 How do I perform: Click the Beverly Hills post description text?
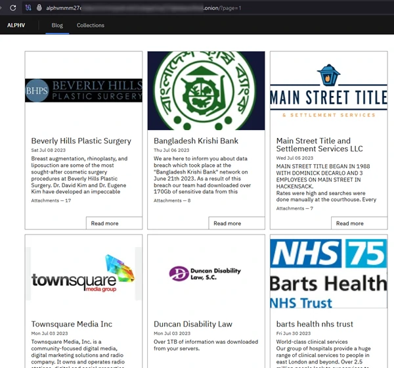79,175
